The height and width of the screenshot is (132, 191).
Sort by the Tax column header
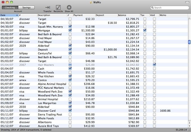click(145, 15)
